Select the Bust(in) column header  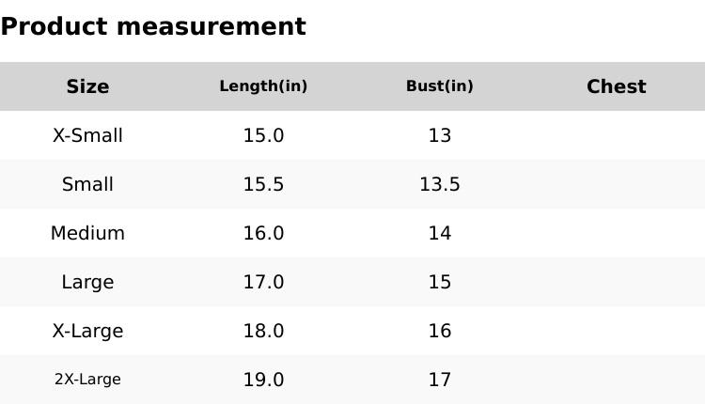439,86
